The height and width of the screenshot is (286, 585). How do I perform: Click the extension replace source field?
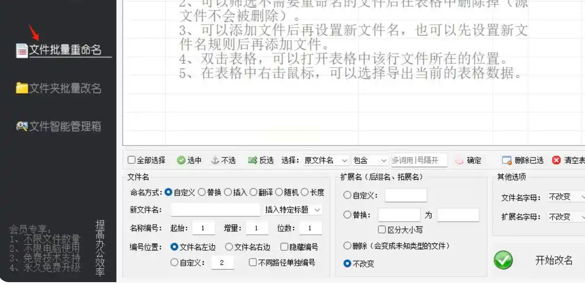tap(399, 215)
